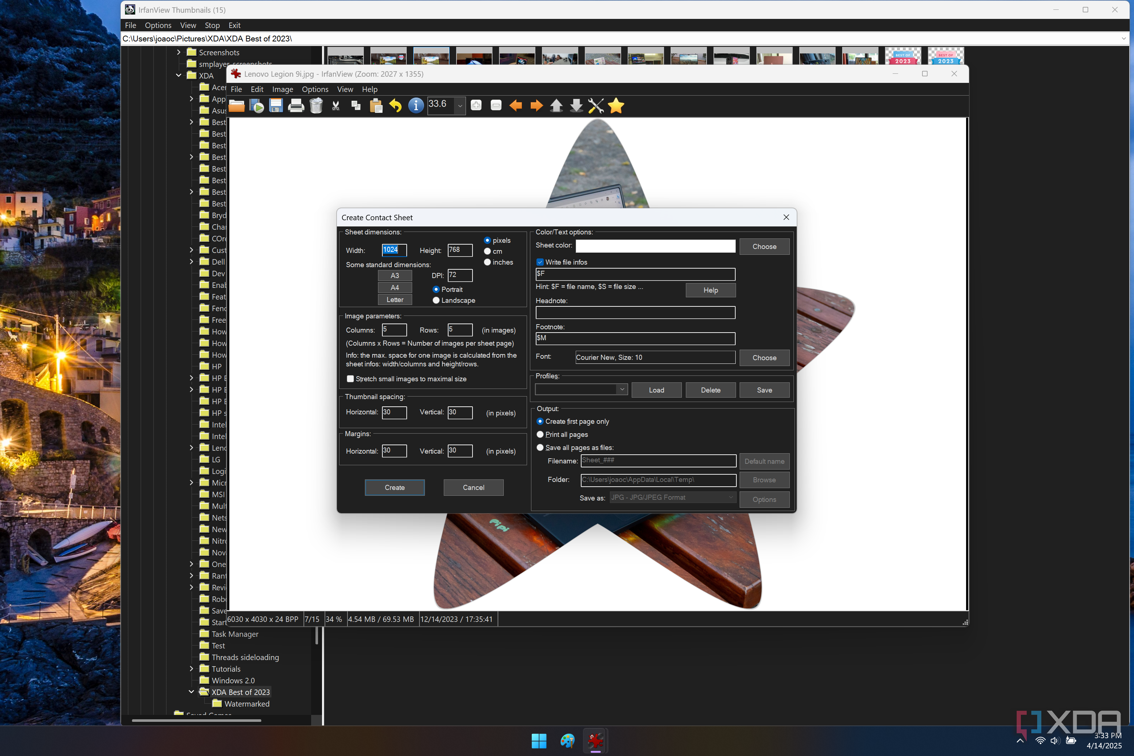This screenshot has height=756, width=1134.
Task: Click the Cancel button in dialog
Action: point(474,487)
